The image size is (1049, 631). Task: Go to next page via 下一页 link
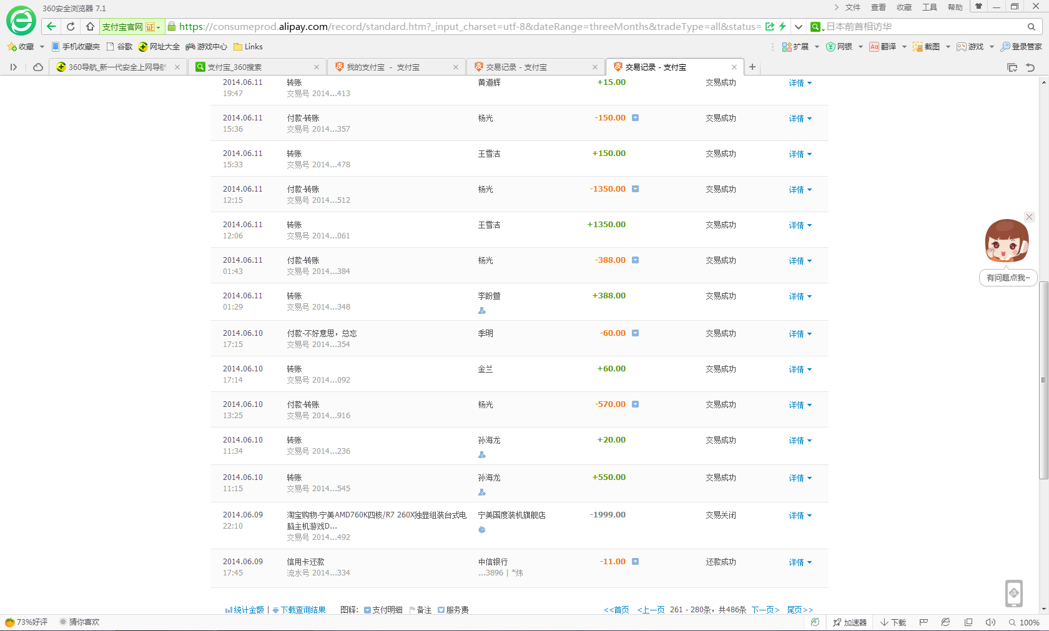765,610
